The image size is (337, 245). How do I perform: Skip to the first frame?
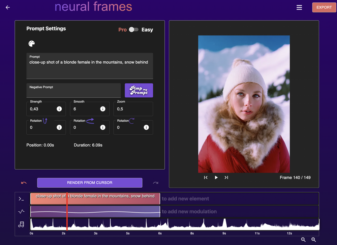click(206, 178)
